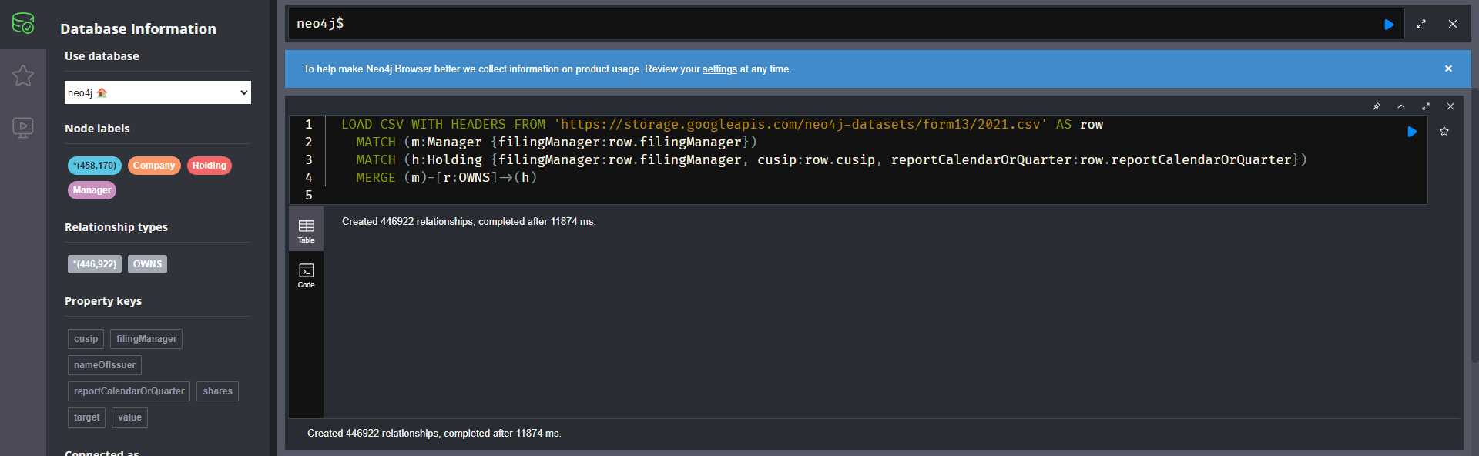Click the table result text 'Created 446922 relationships'
Screen dimensions: 1479x456
[x=469, y=222]
